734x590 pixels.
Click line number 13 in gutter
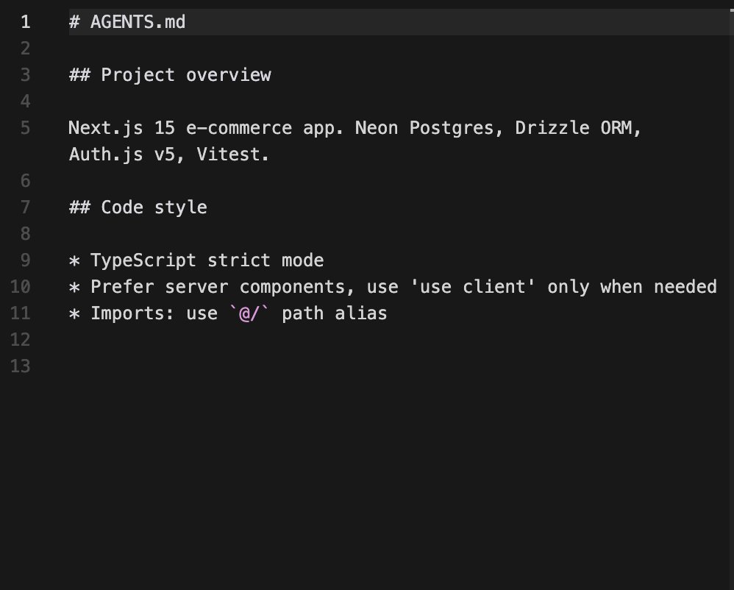pos(21,366)
